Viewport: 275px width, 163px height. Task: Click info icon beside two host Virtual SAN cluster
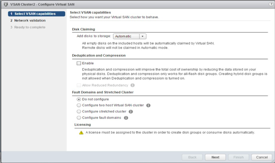148,105
